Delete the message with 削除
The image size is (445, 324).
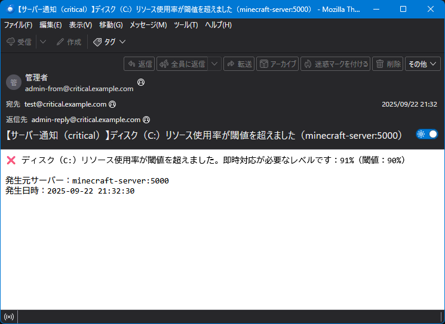(x=388, y=64)
